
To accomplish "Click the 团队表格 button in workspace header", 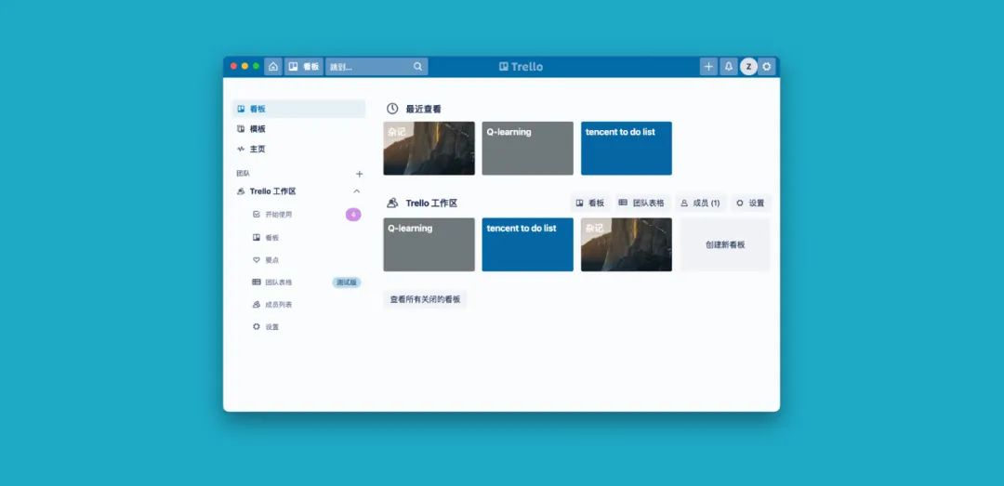I will click(641, 203).
